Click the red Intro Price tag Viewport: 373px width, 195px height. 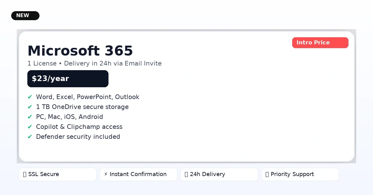[320, 43]
